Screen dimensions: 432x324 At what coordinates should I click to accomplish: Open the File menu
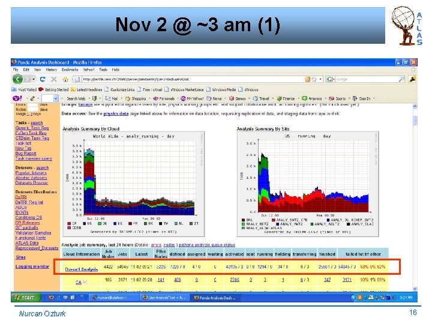coord(16,70)
